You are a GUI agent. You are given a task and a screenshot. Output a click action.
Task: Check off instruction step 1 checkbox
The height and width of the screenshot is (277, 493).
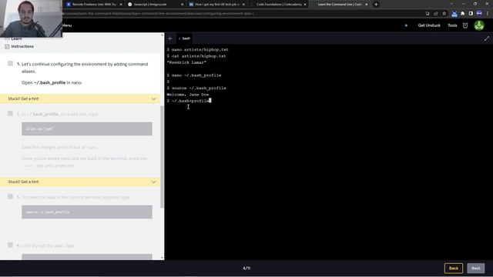(10, 63)
